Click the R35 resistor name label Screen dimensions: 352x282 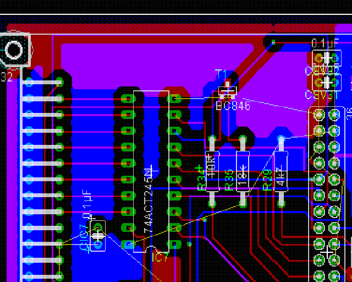click(229, 181)
